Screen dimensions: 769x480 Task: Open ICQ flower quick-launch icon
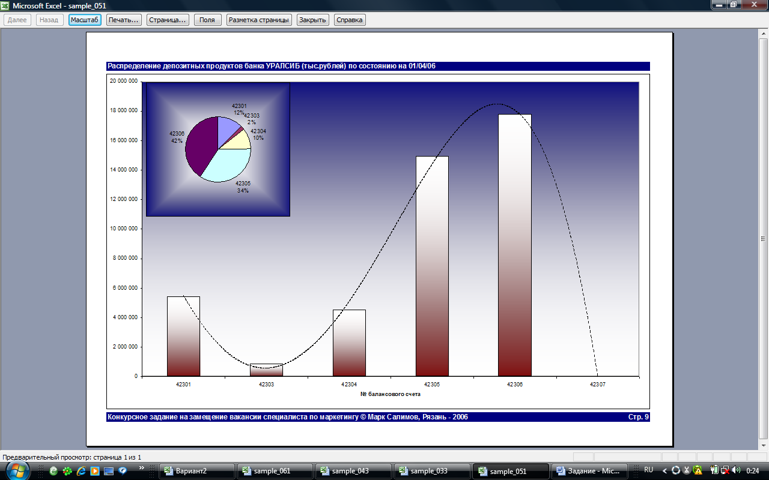coord(67,471)
